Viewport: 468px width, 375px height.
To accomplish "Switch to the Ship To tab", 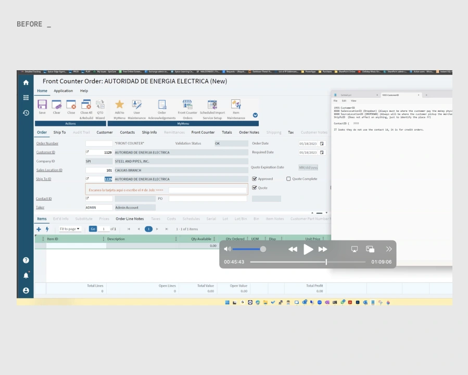I will click(x=59, y=132).
